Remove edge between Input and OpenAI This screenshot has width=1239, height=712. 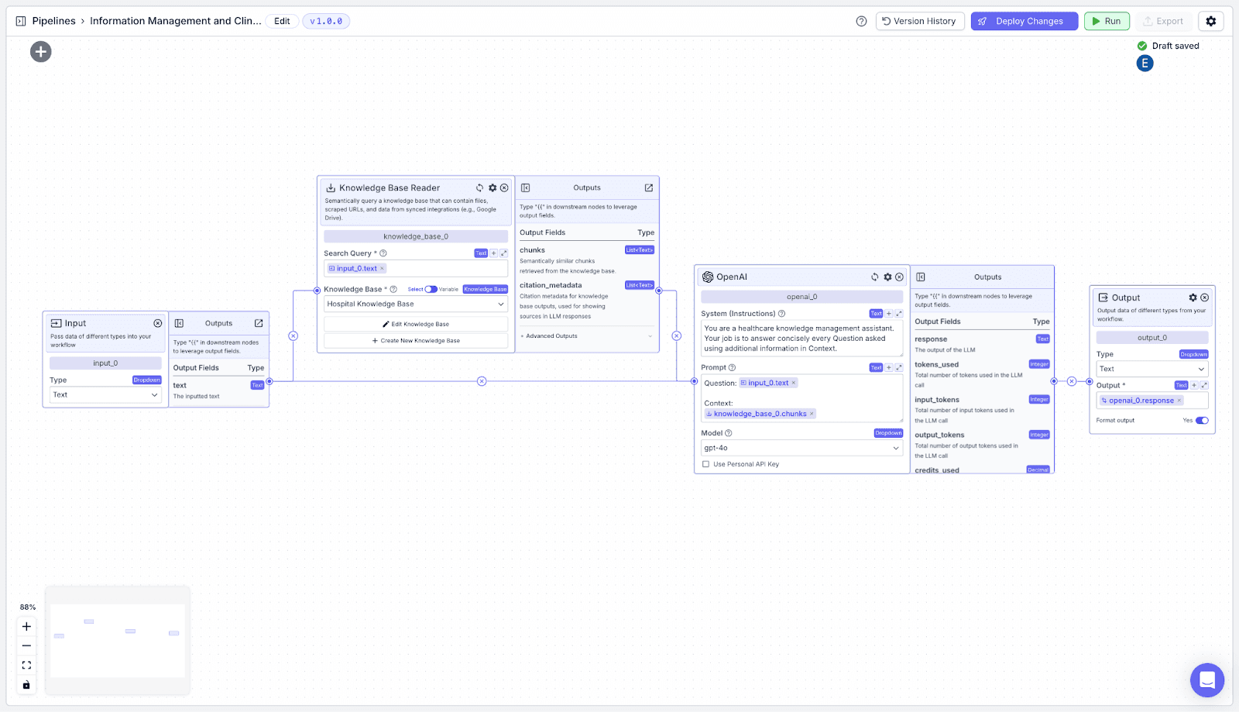[482, 381]
